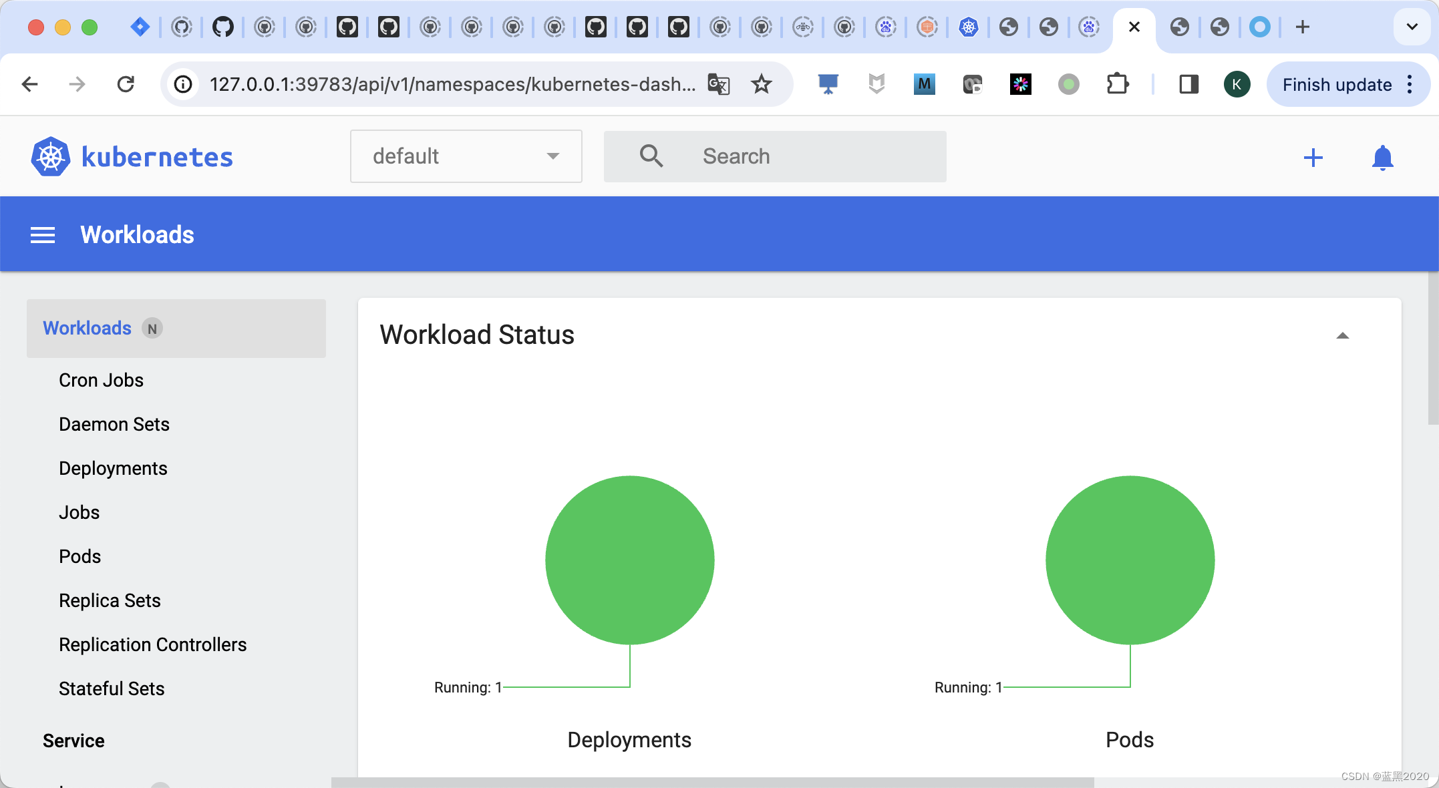Click the translate page icon

pos(718,84)
